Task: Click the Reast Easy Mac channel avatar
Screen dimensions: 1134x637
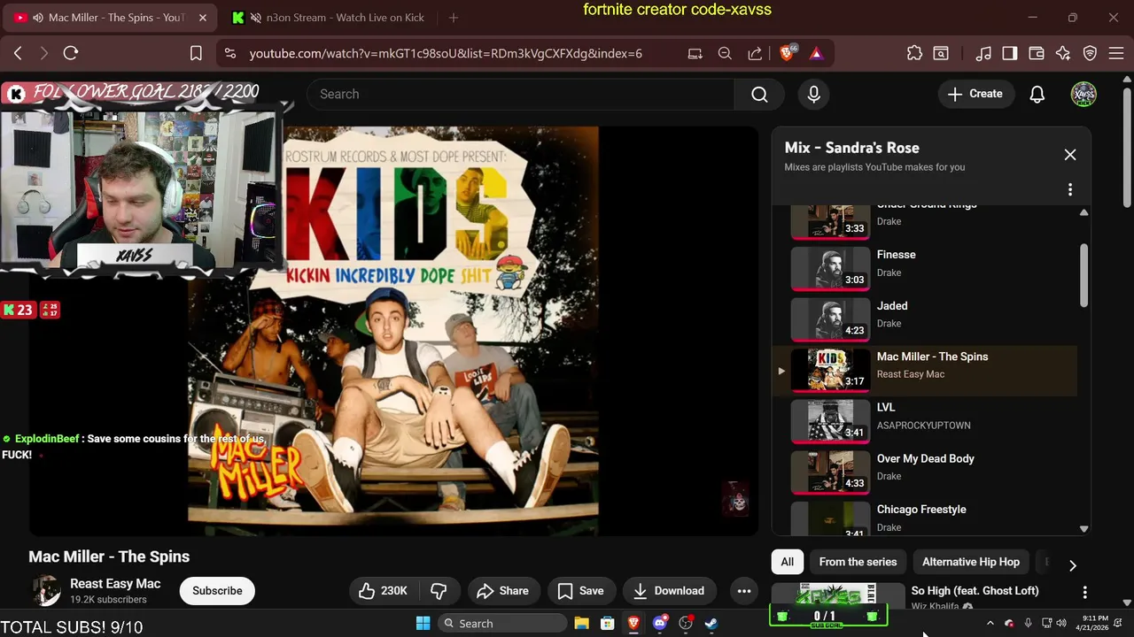Action: click(46, 591)
